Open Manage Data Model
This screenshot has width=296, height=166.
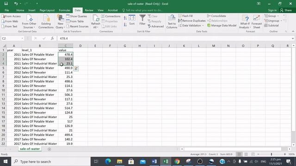coord(222,25)
